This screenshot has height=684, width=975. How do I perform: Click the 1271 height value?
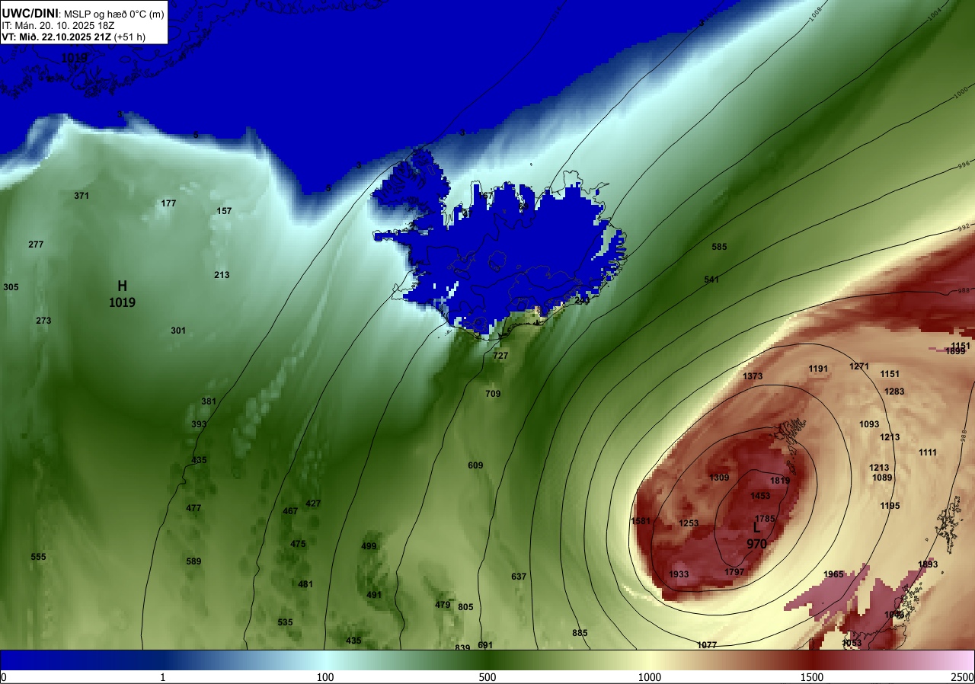pyautogui.click(x=859, y=366)
